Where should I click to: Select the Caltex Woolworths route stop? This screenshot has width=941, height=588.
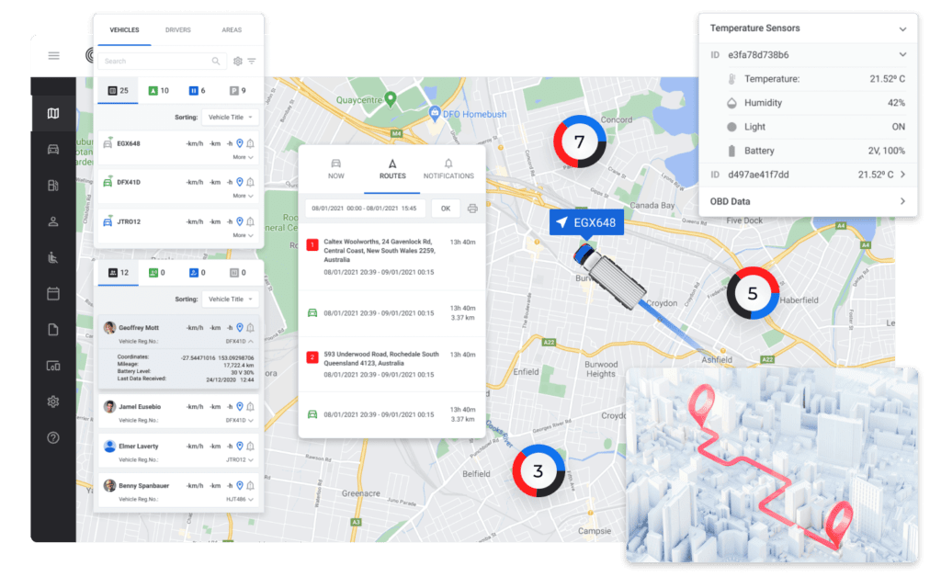(392, 257)
